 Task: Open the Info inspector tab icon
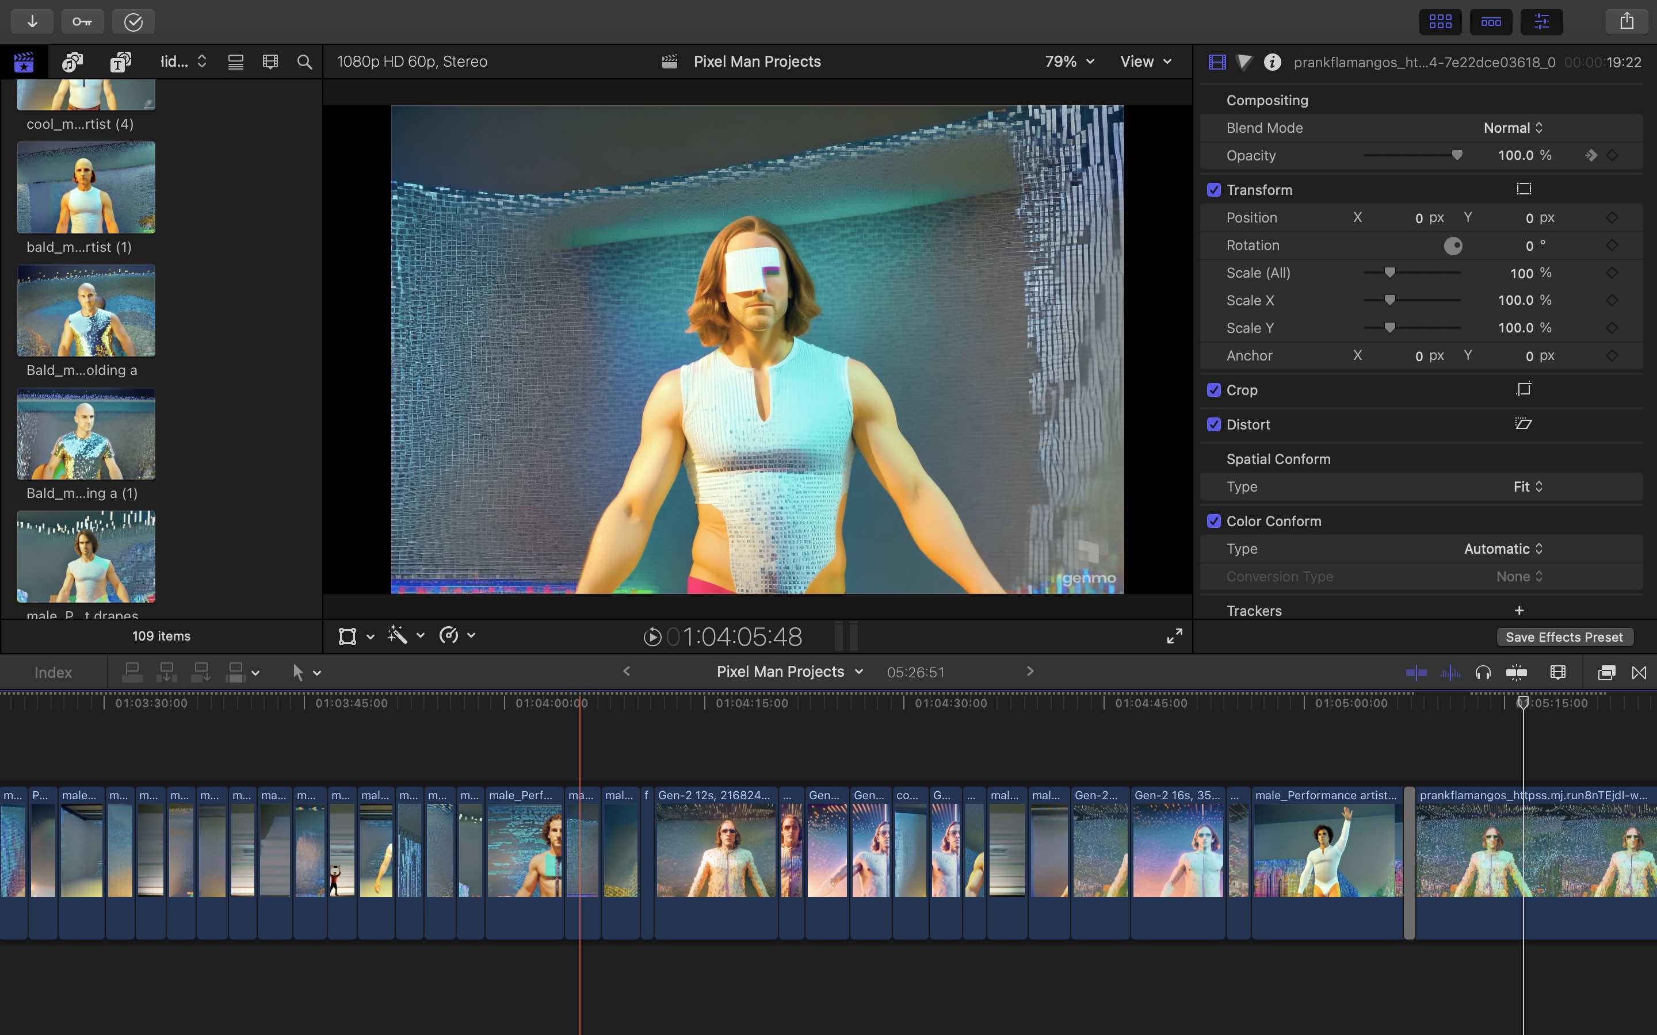1272,62
